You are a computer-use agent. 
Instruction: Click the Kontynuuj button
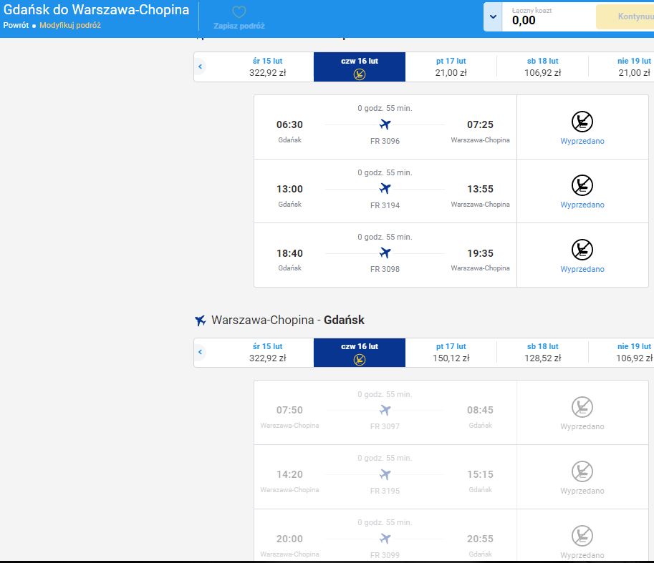click(625, 16)
